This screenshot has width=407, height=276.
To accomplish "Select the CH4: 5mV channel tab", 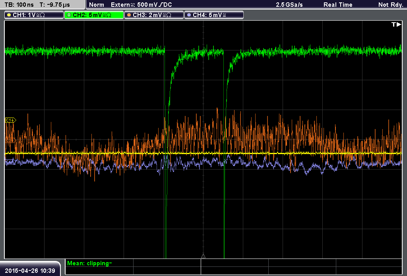I will (x=214, y=15).
